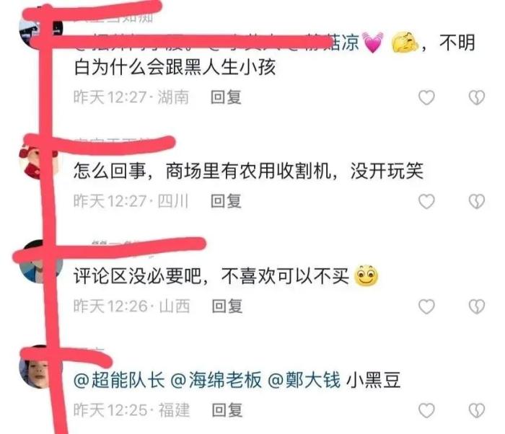
Task: Open the @鄭大钱 mention link
Action: tap(304, 380)
